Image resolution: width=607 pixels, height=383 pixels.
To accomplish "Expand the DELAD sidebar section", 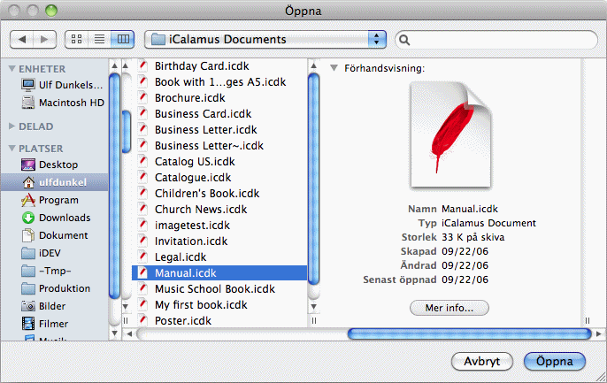I will coord(12,126).
